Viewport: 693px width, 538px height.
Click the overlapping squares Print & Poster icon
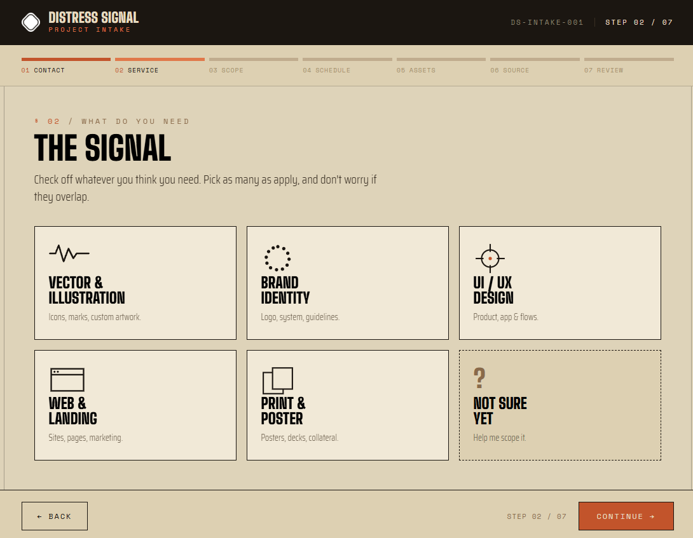[x=278, y=380]
